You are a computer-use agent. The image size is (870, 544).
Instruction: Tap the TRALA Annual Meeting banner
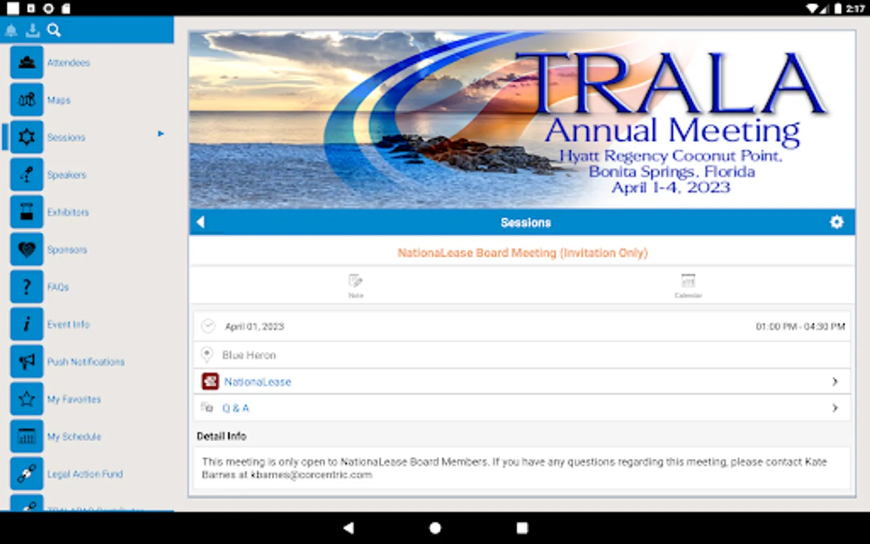(522, 120)
